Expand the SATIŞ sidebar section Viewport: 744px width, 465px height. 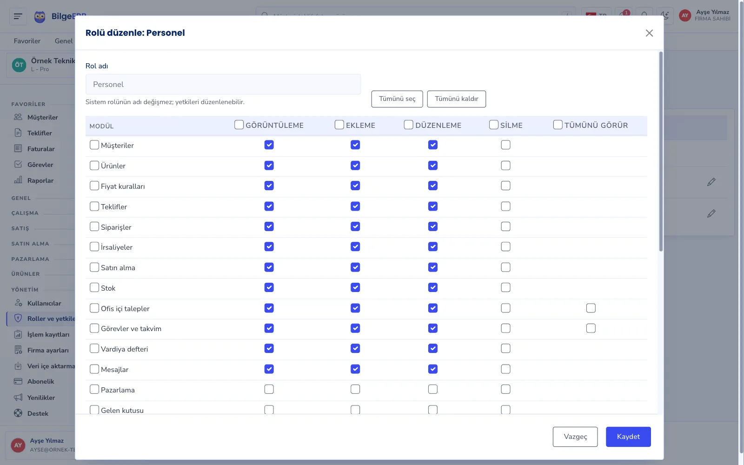click(x=20, y=228)
